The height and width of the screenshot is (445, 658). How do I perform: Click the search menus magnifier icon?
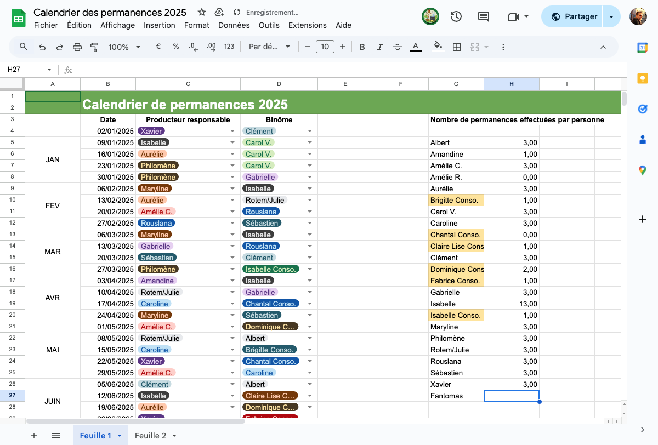[x=24, y=47]
